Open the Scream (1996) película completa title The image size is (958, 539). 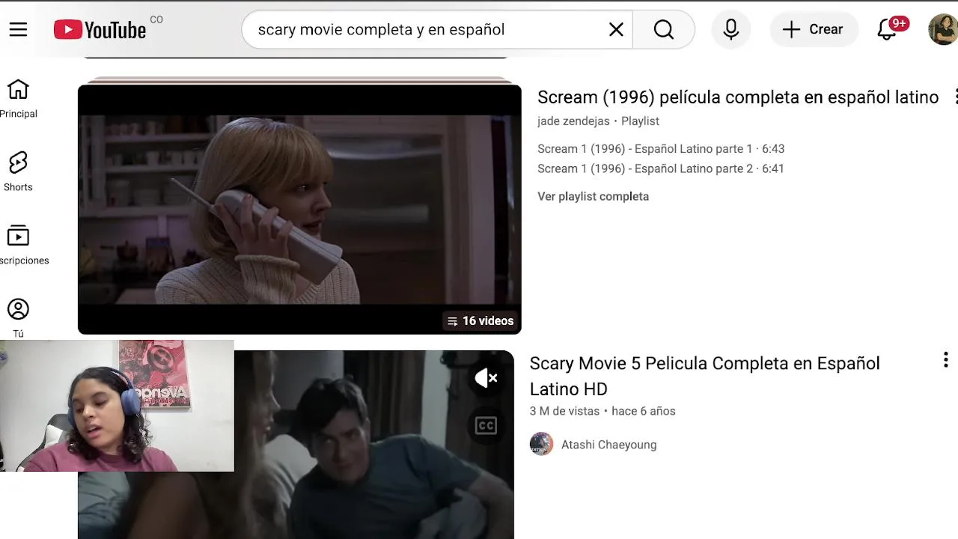[x=738, y=97]
